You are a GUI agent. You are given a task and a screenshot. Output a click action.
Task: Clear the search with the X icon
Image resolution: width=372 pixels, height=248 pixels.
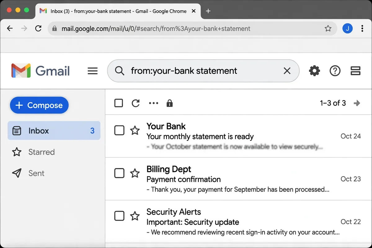(x=287, y=71)
